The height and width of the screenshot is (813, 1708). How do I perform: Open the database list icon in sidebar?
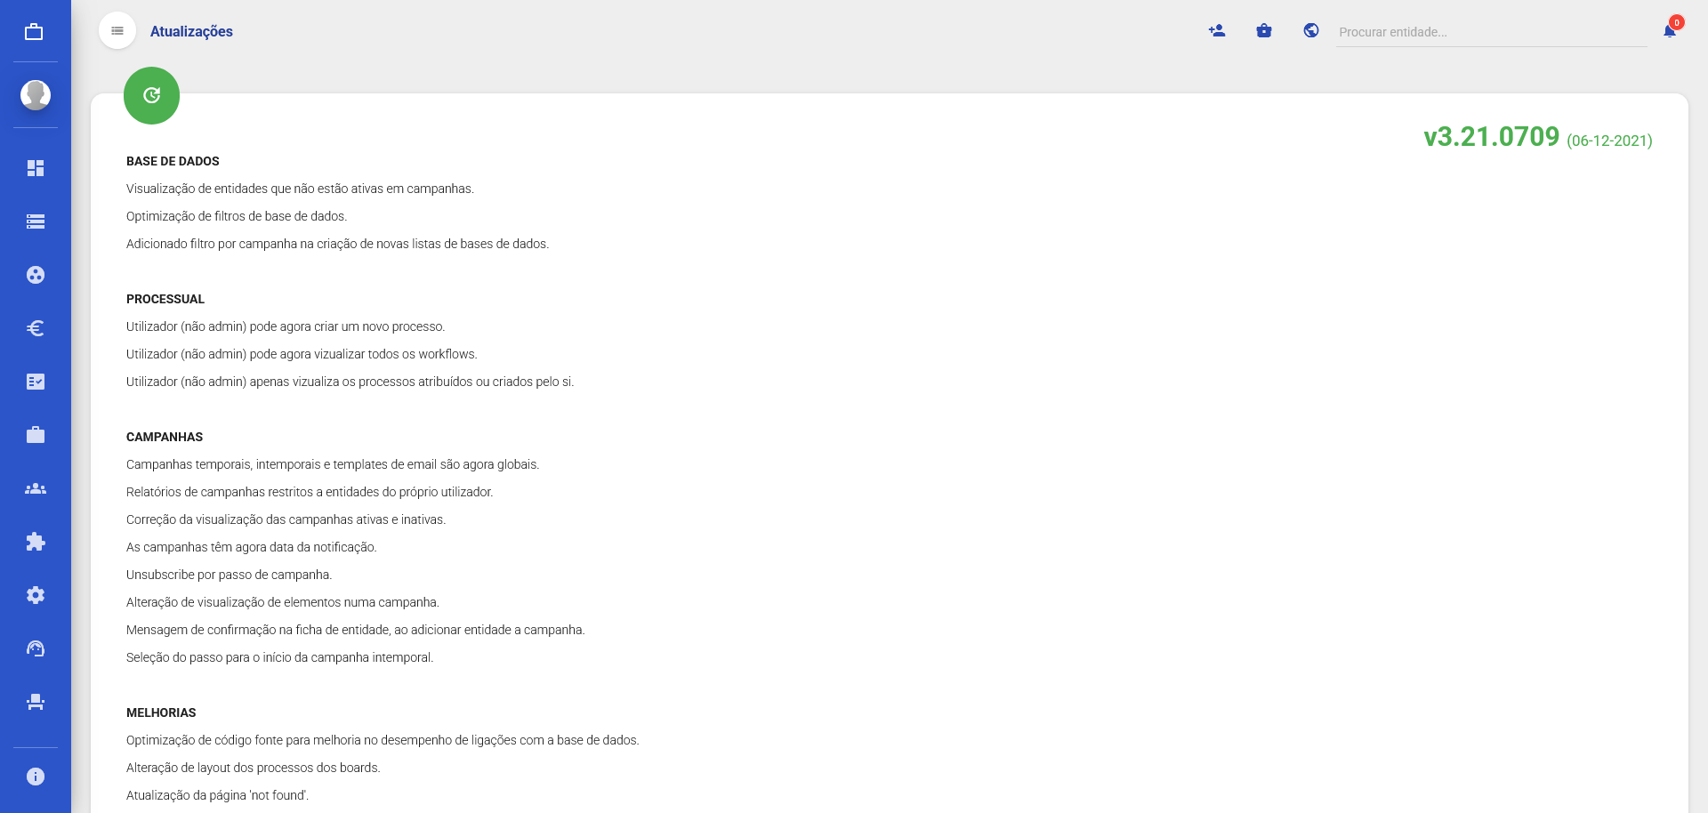tap(36, 221)
